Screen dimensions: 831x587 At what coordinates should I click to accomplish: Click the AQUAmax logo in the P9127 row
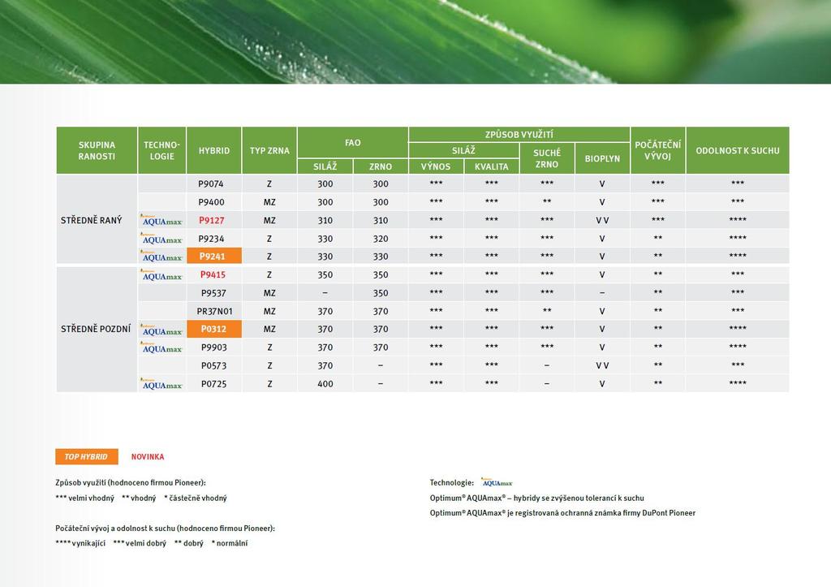click(x=161, y=220)
